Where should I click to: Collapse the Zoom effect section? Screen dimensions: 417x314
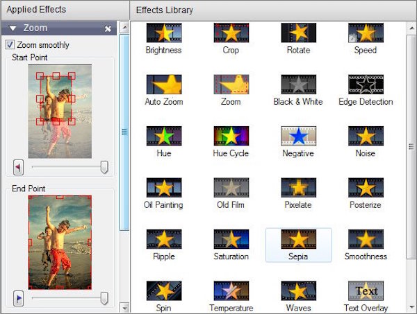(13, 28)
